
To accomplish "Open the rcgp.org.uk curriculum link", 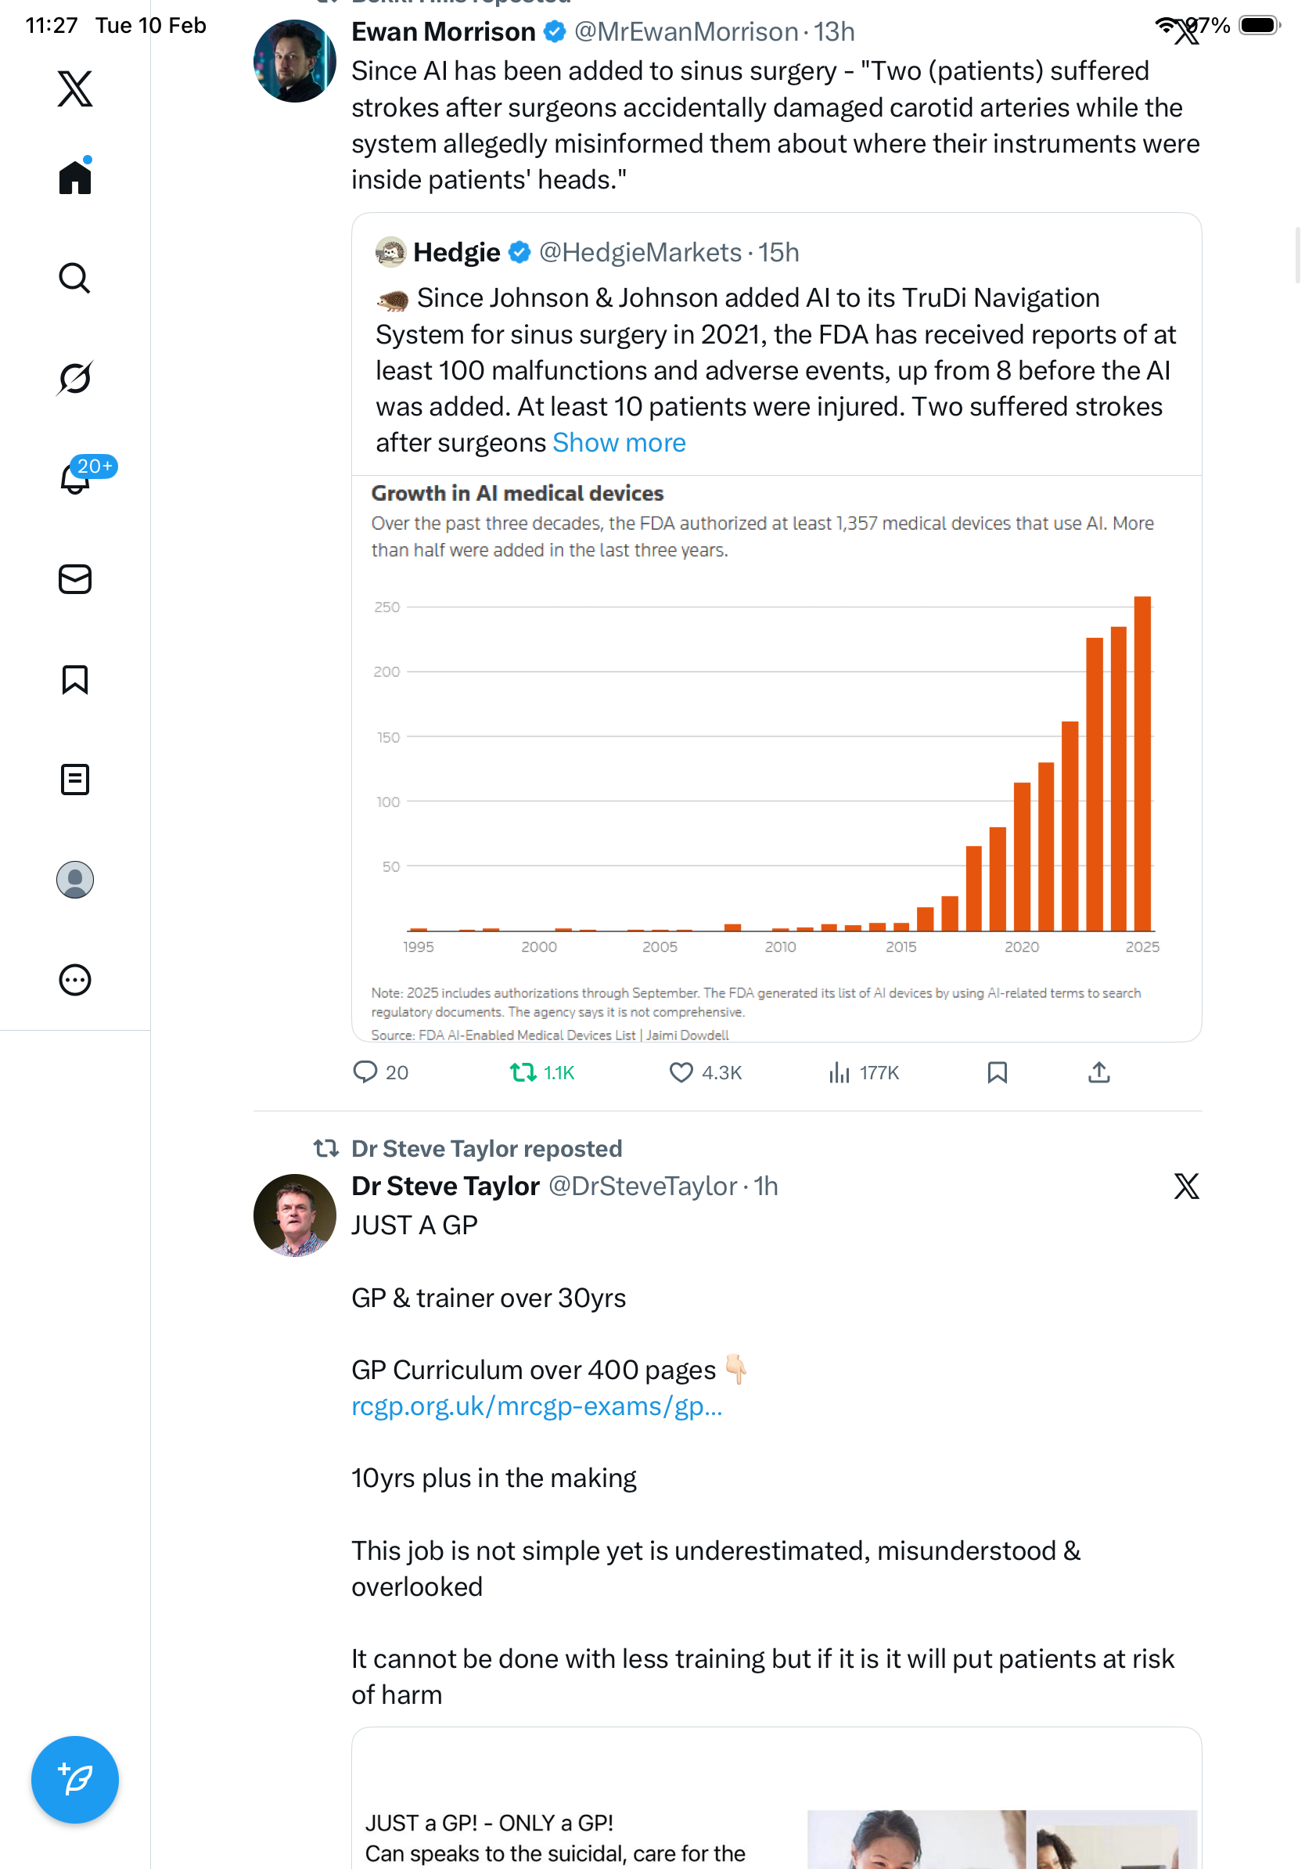I will click(536, 1406).
